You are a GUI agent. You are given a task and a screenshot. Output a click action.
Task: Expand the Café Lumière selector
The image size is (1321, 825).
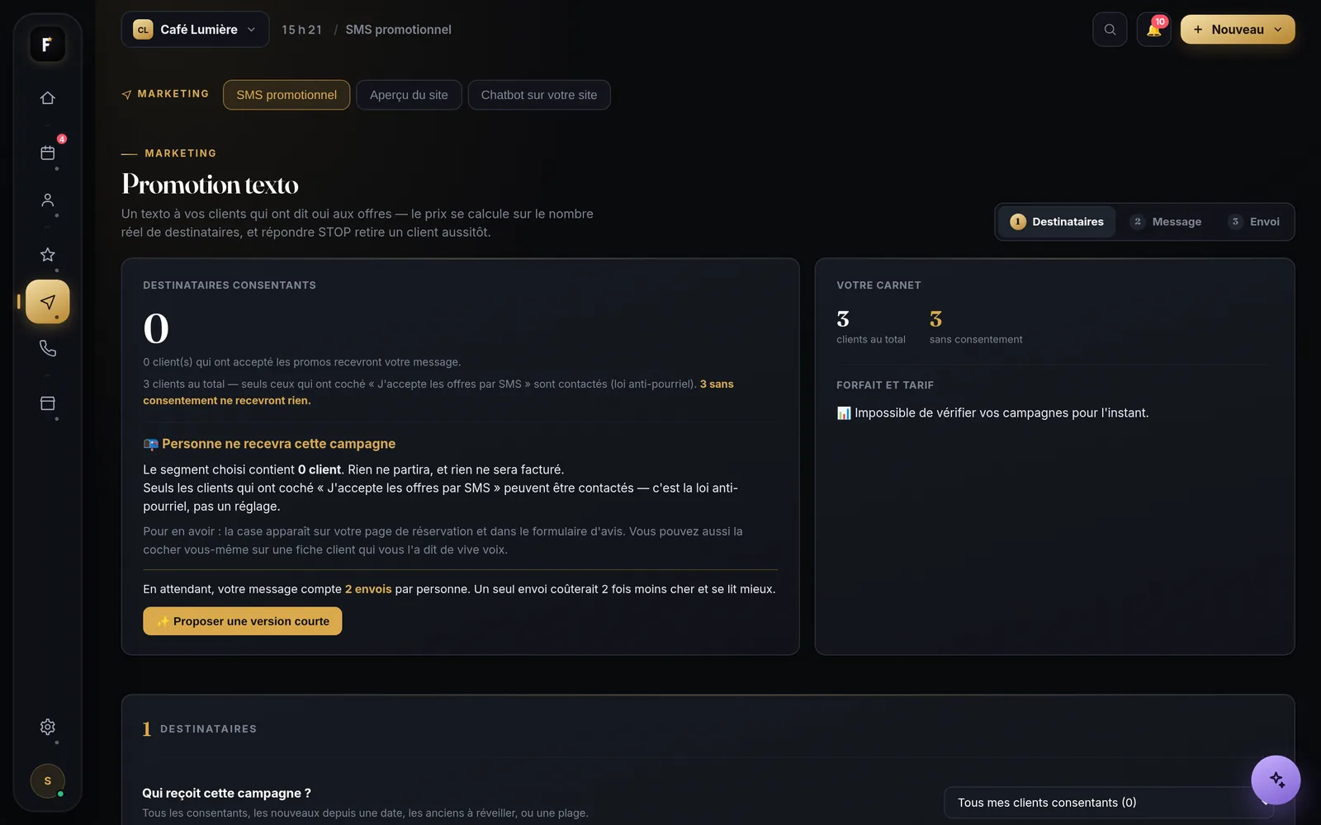pos(195,30)
